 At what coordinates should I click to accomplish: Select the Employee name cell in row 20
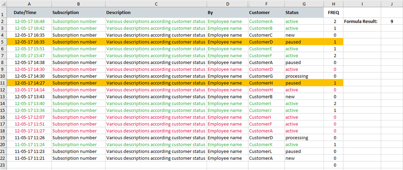click(x=227, y=144)
